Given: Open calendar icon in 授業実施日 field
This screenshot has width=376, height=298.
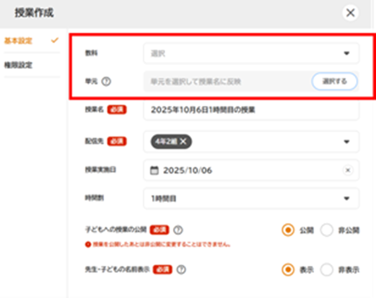Looking at the screenshot, I should pos(154,171).
